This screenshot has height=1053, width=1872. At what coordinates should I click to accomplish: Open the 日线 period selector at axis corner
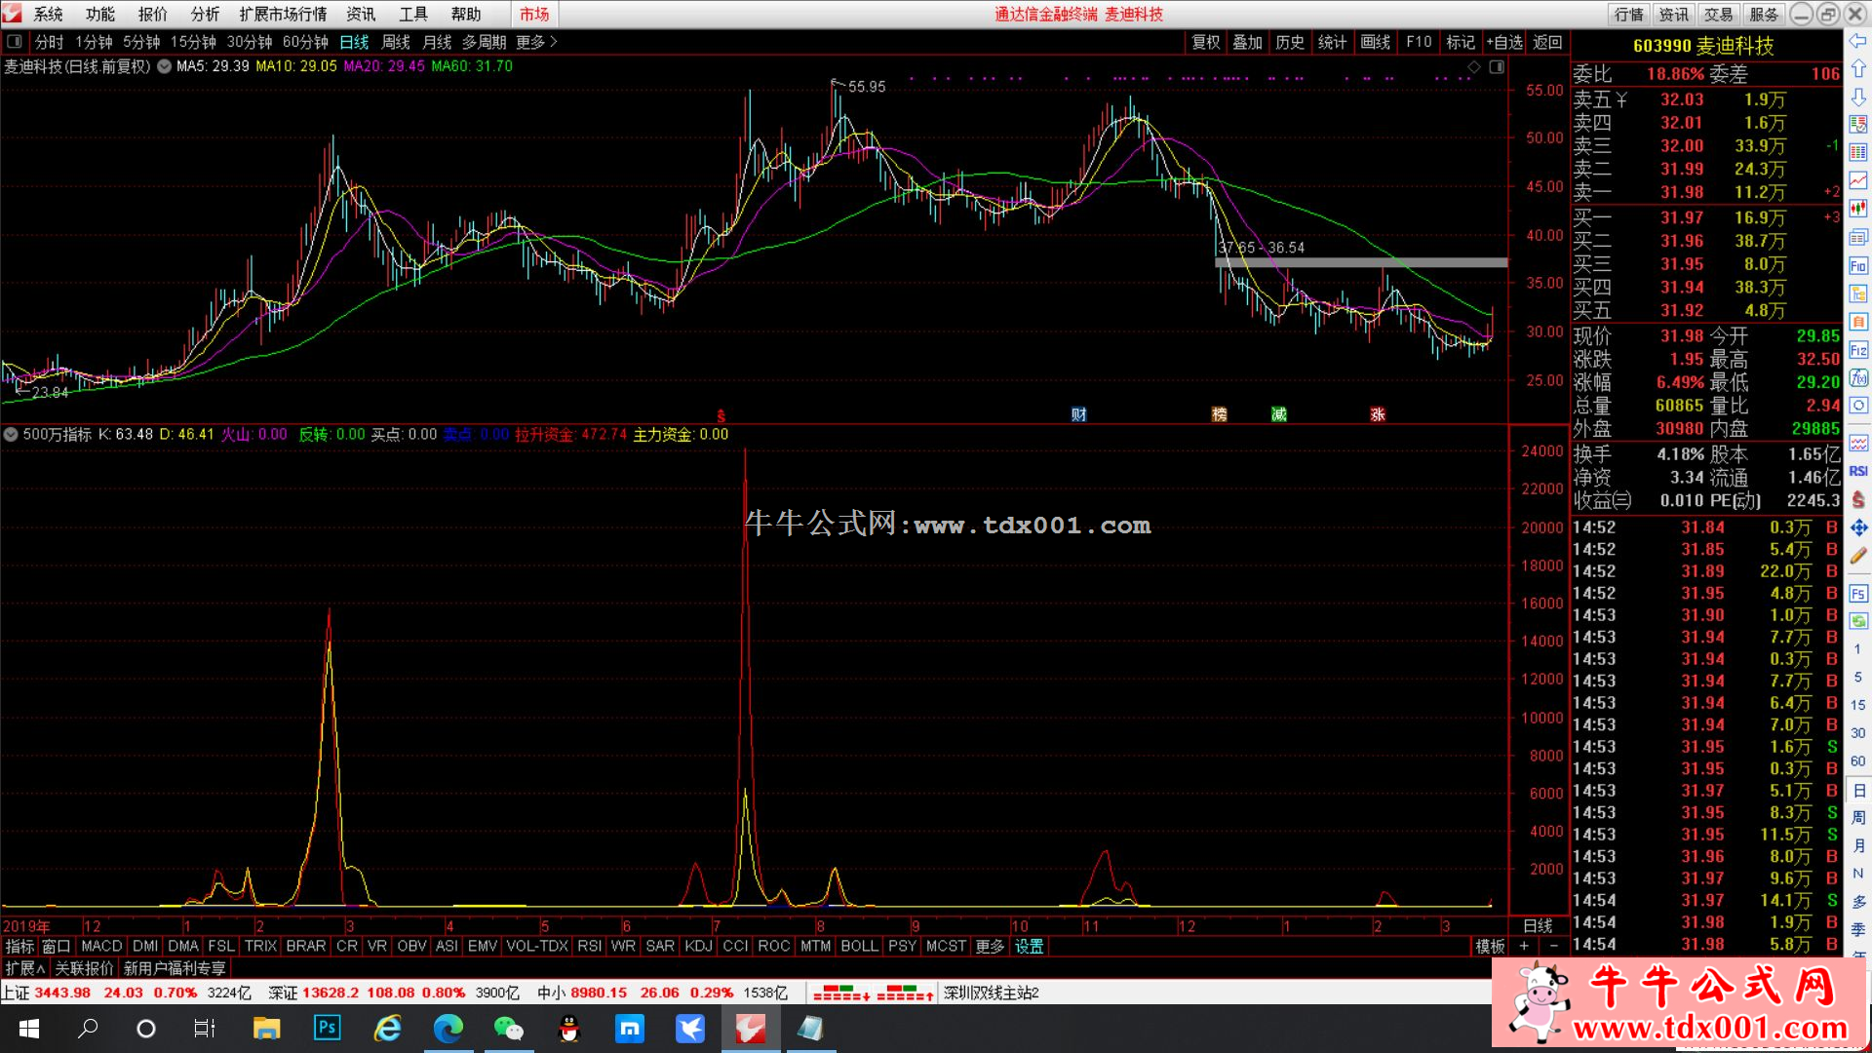tap(1538, 925)
